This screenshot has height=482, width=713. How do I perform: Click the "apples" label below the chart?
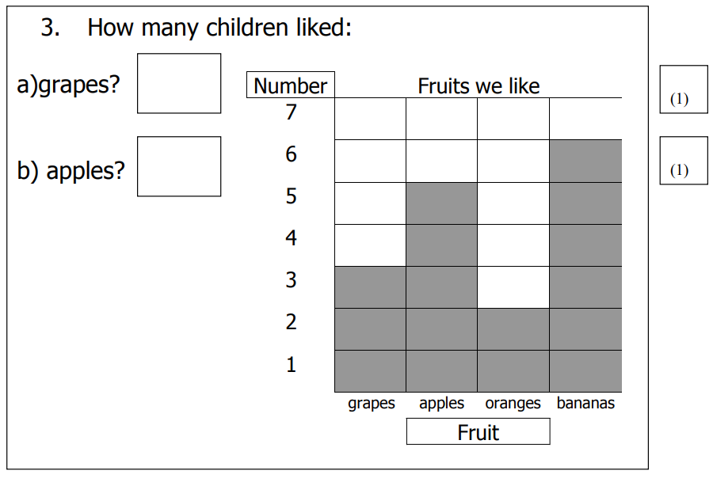[441, 404]
